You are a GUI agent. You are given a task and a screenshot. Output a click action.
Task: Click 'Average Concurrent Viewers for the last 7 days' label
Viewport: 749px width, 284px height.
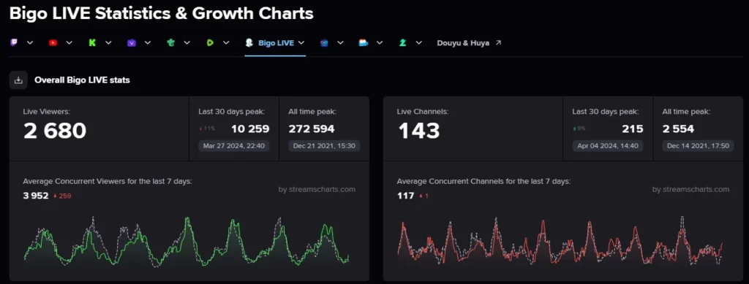point(108,182)
